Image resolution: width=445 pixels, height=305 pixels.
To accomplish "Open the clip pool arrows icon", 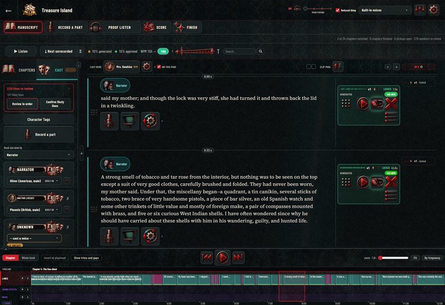I will pos(338,67).
